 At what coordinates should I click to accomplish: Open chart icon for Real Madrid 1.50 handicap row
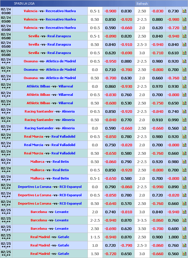(x=184, y=254)
